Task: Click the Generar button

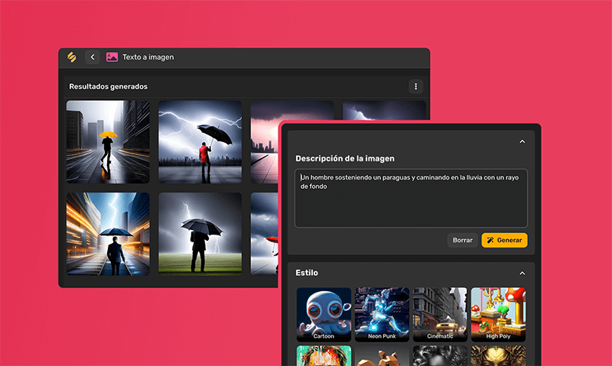Action: click(504, 240)
